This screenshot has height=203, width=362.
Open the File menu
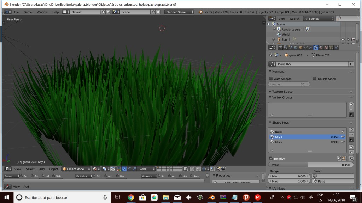click(17, 11)
